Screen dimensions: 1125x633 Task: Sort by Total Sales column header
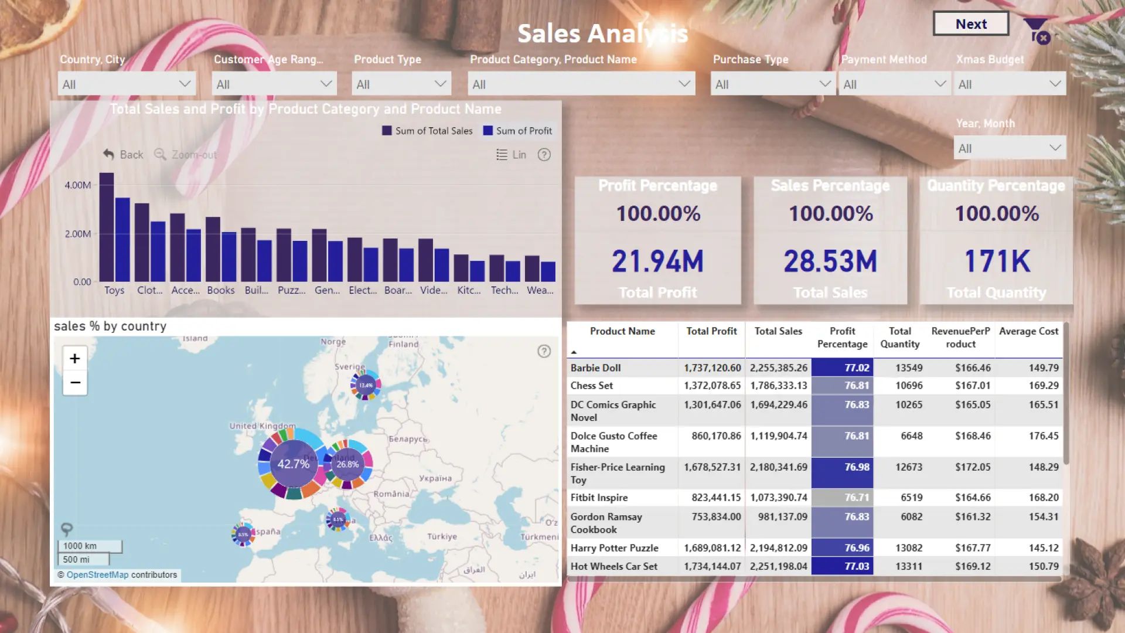(x=778, y=331)
